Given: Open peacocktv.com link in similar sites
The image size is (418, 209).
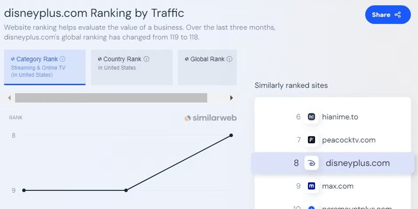Looking at the screenshot, I should pyautogui.click(x=349, y=140).
